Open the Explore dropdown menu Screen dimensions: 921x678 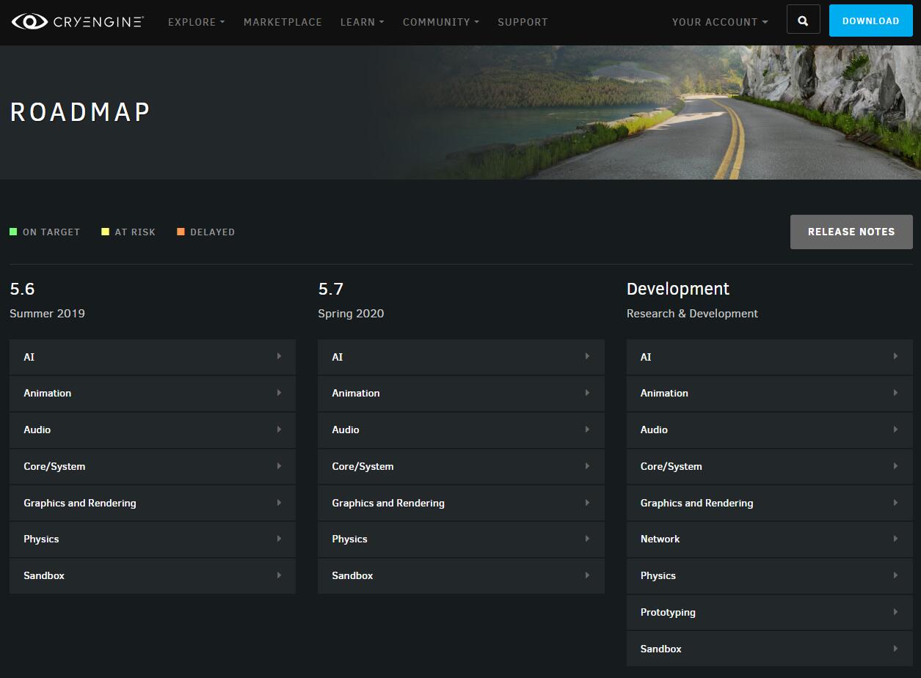(x=196, y=22)
